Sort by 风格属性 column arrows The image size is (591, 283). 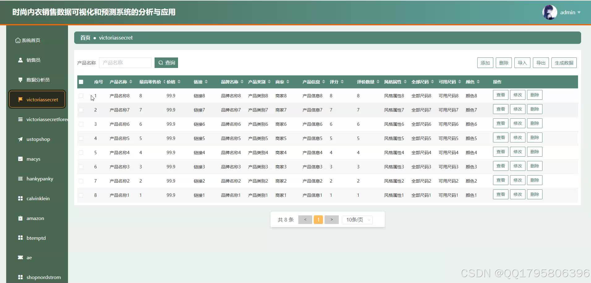coord(405,82)
